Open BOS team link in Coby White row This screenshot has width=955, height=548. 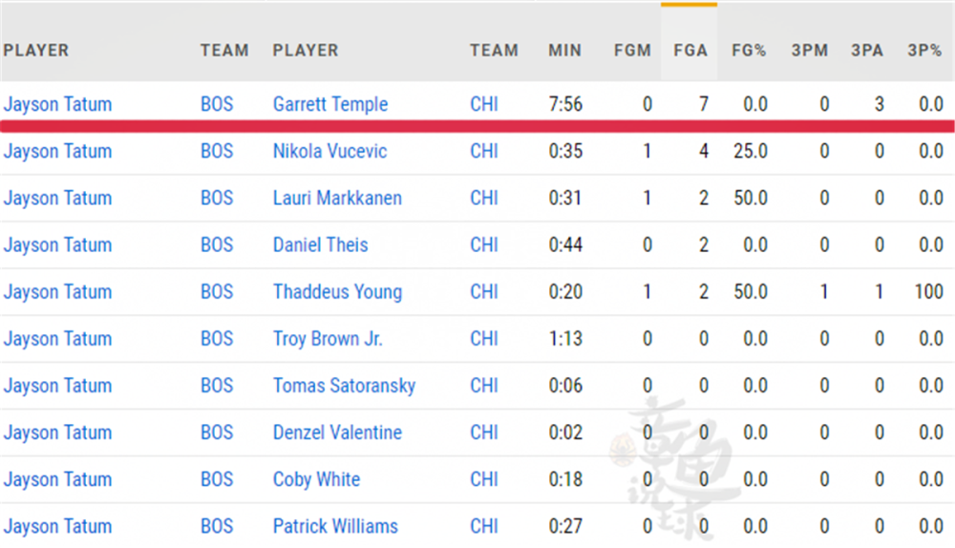(217, 478)
